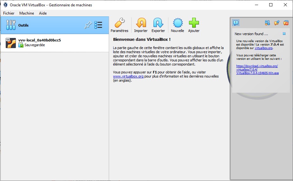The width and height of the screenshot is (293, 181).
Task: Dismiss the New version found notification
Action: coord(284,34)
